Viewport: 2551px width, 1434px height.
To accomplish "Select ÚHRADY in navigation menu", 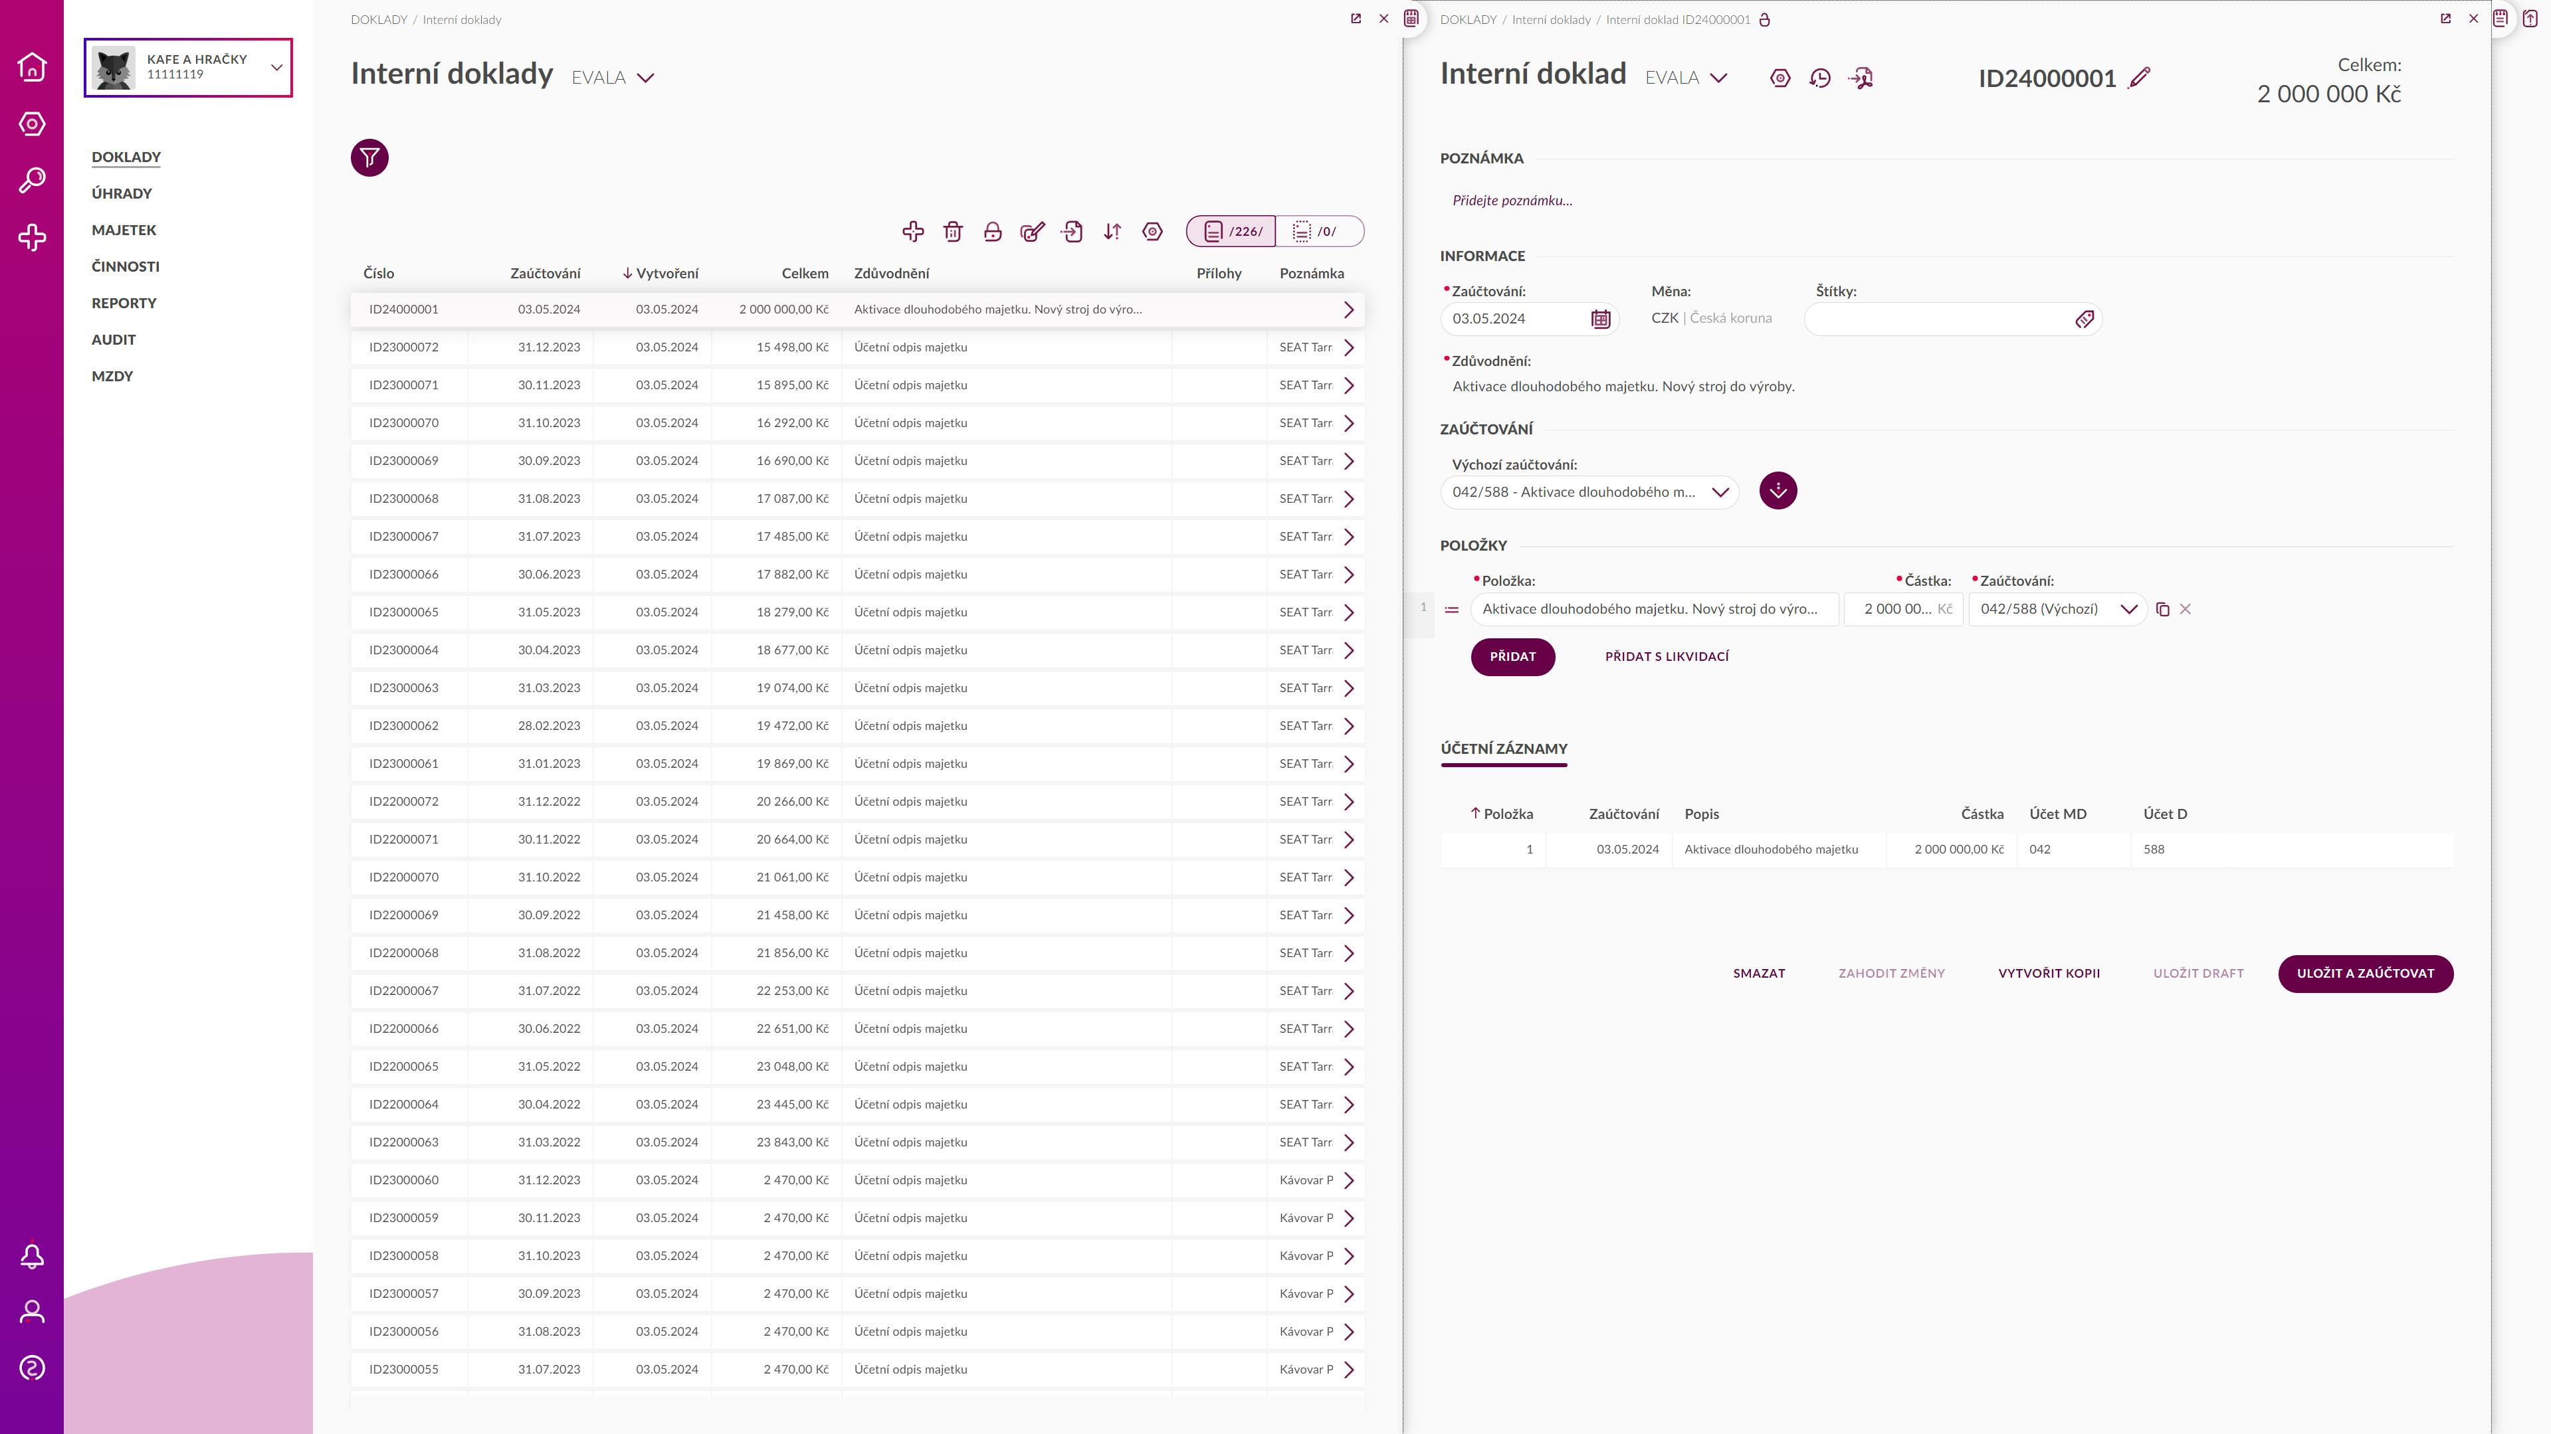I will click(122, 194).
